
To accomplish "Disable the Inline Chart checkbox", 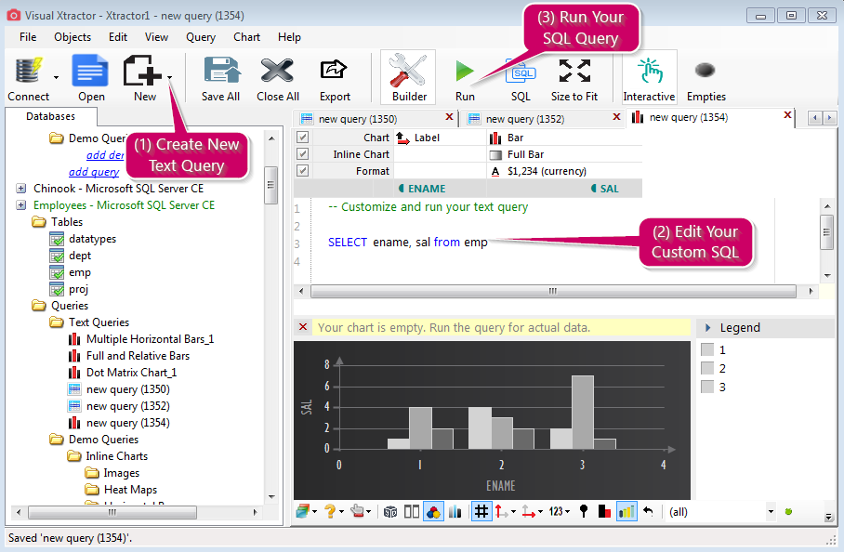I will pos(302,153).
